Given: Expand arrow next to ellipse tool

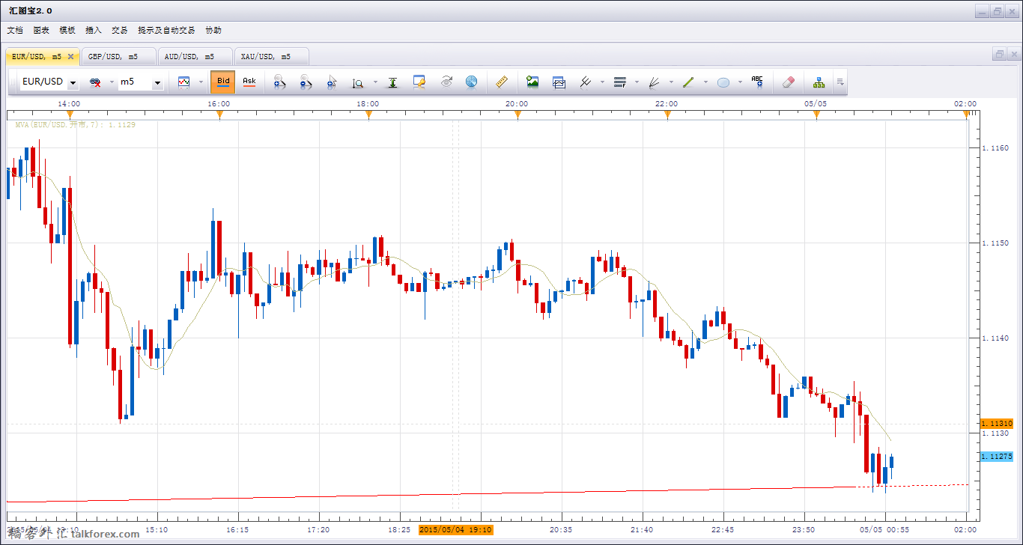Looking at the screenshot, I should click(x=740, y=82).
